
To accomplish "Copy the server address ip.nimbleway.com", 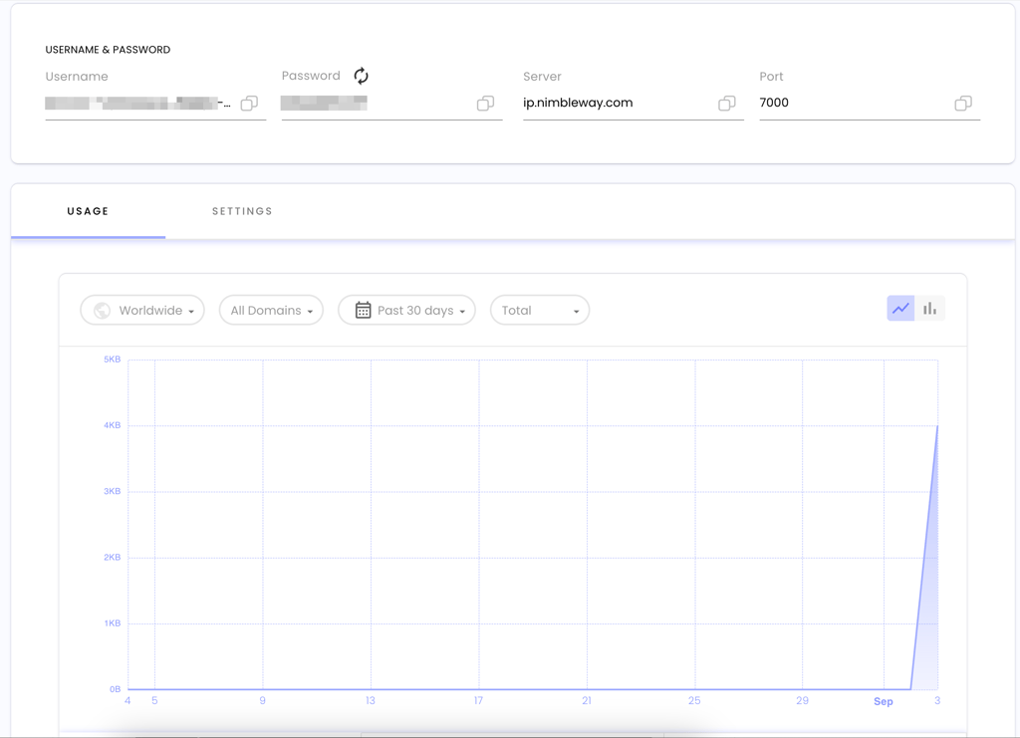I will [x=726, y=104].
